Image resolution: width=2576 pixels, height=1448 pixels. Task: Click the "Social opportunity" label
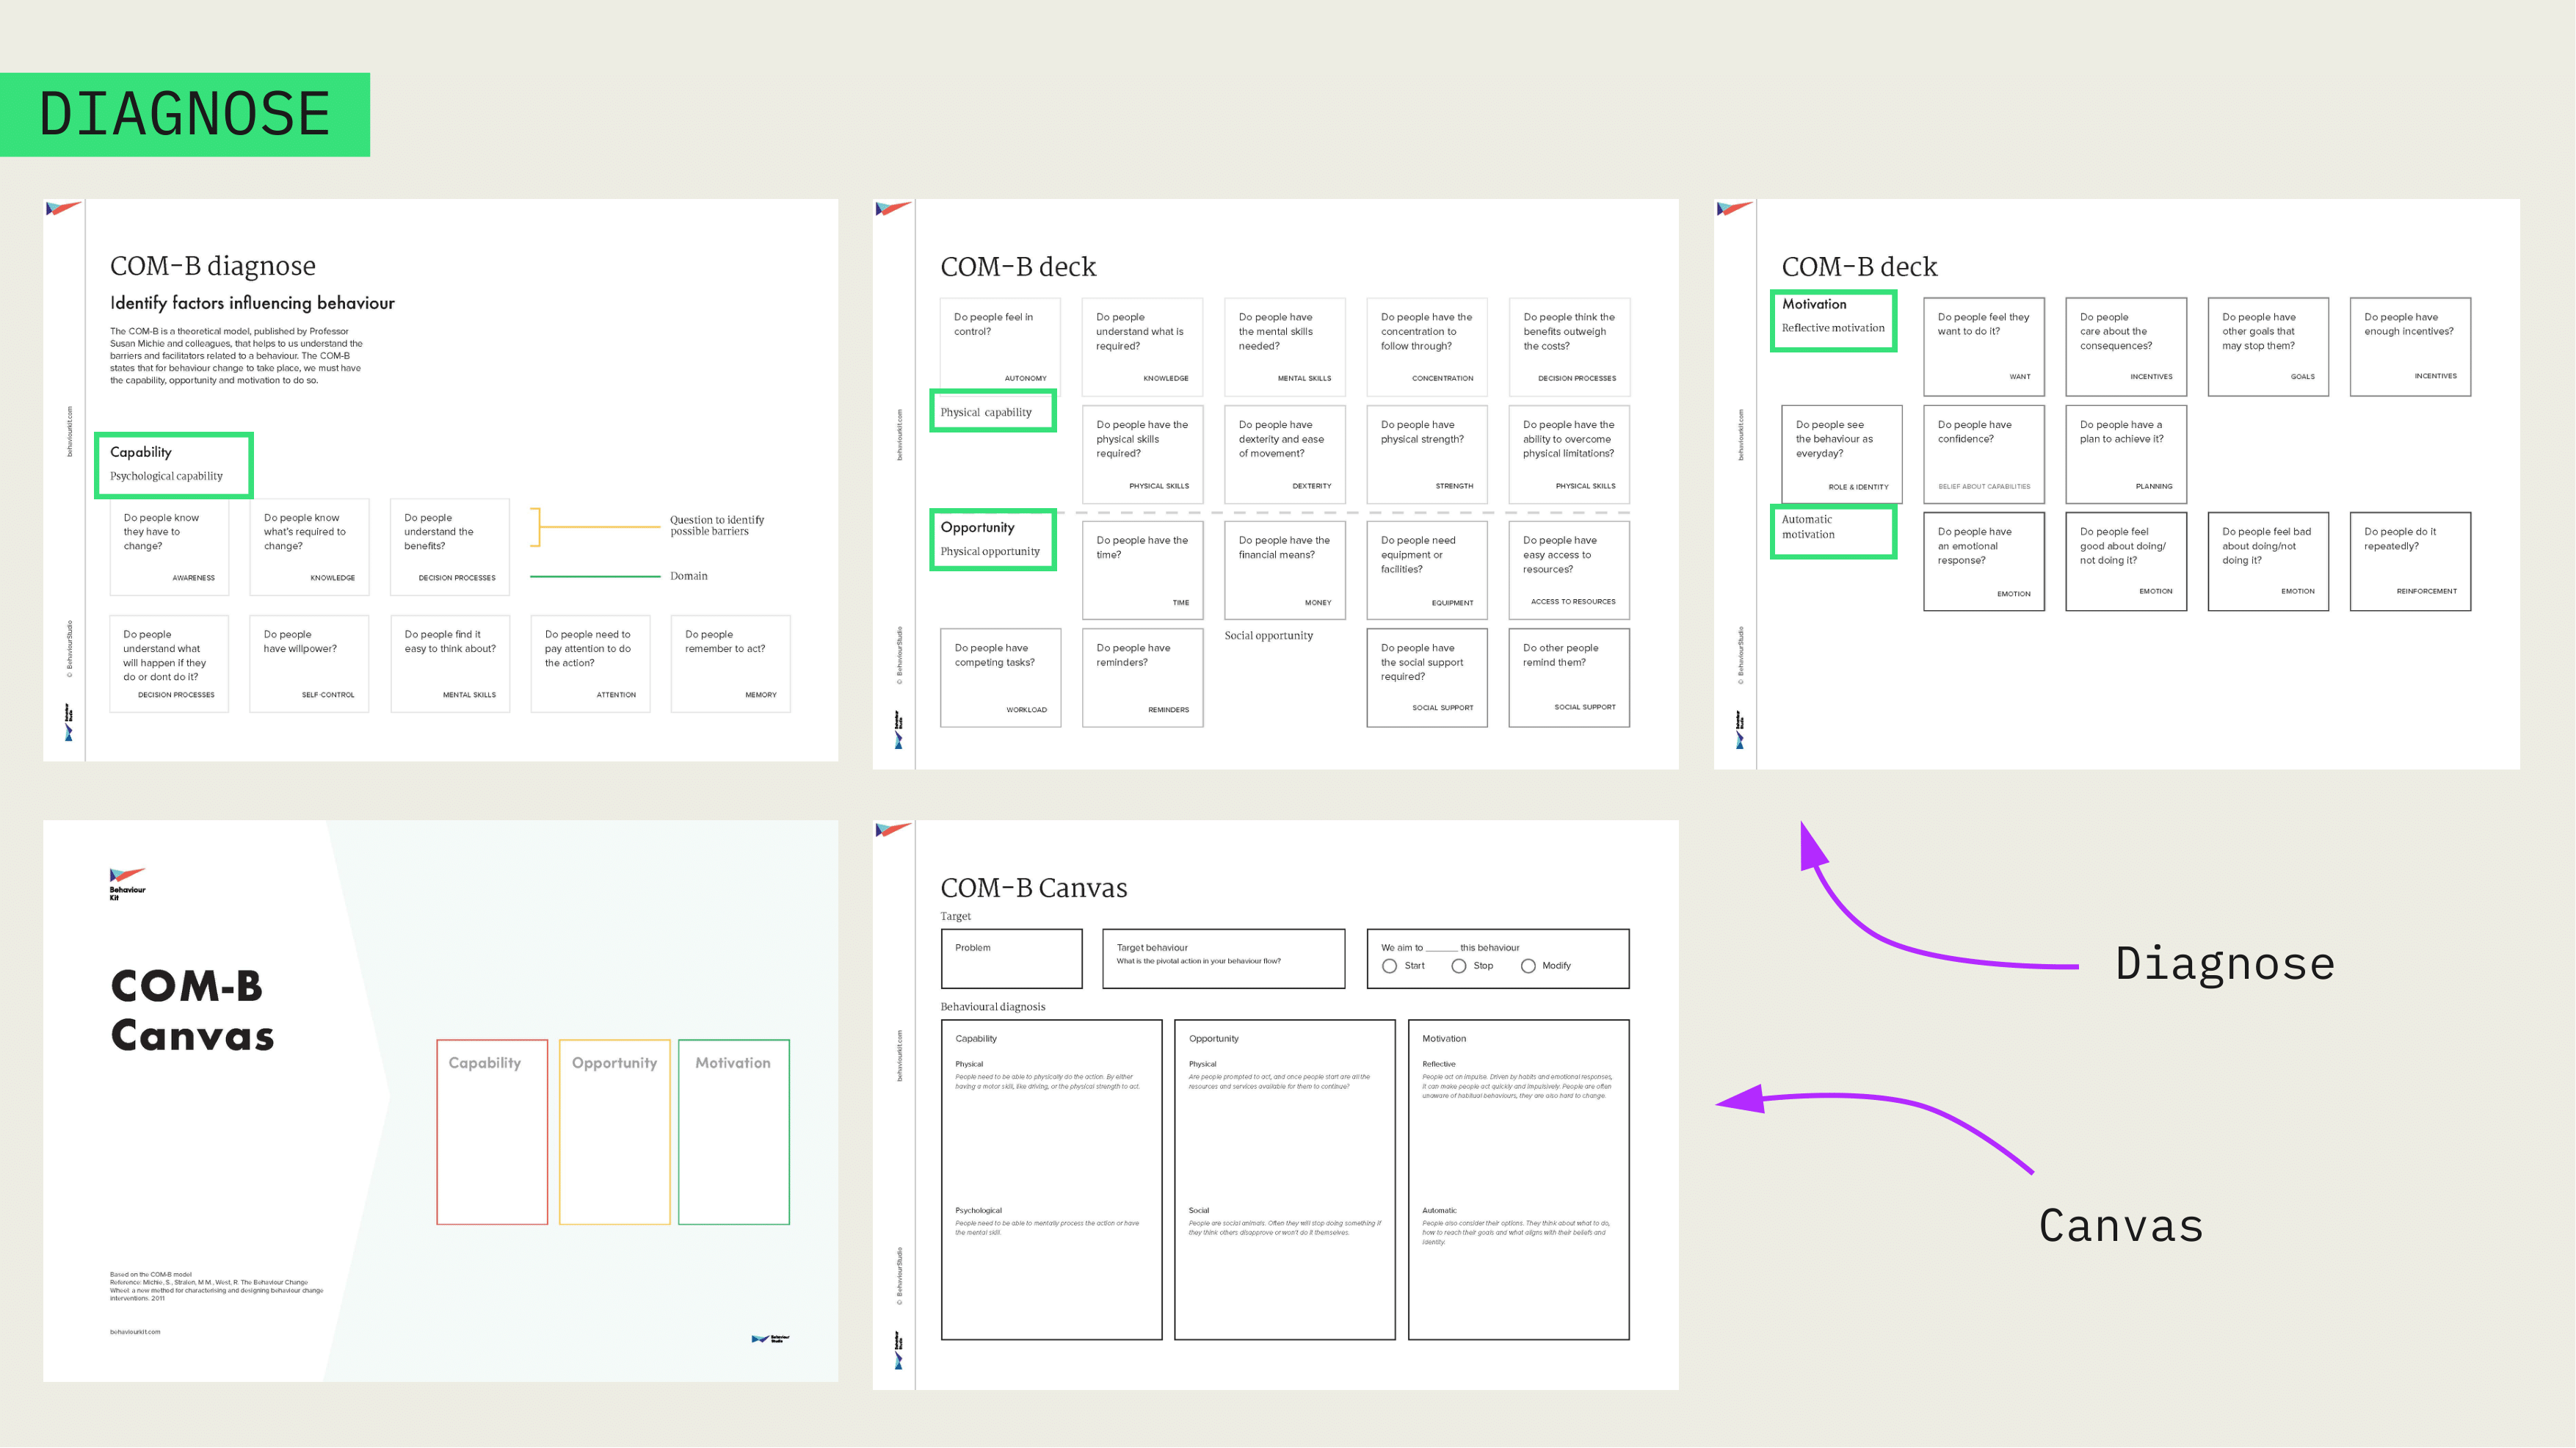[1269, 635]
